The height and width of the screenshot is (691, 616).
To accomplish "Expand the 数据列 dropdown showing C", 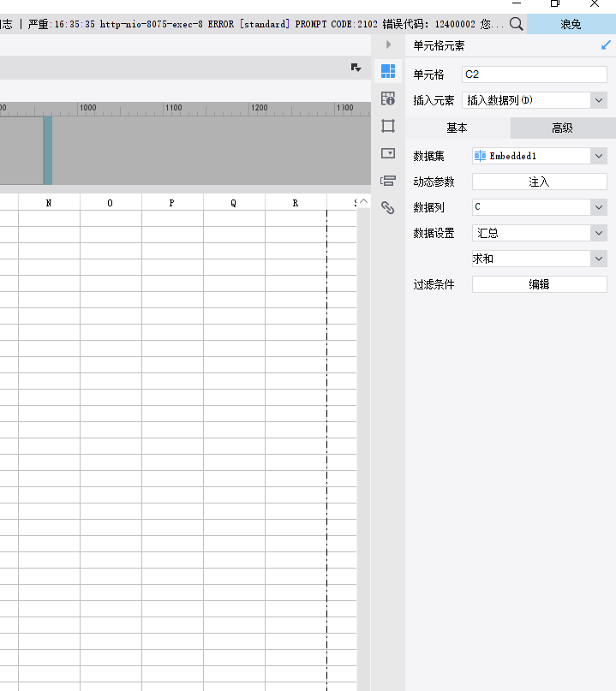I will click(598, 207).
